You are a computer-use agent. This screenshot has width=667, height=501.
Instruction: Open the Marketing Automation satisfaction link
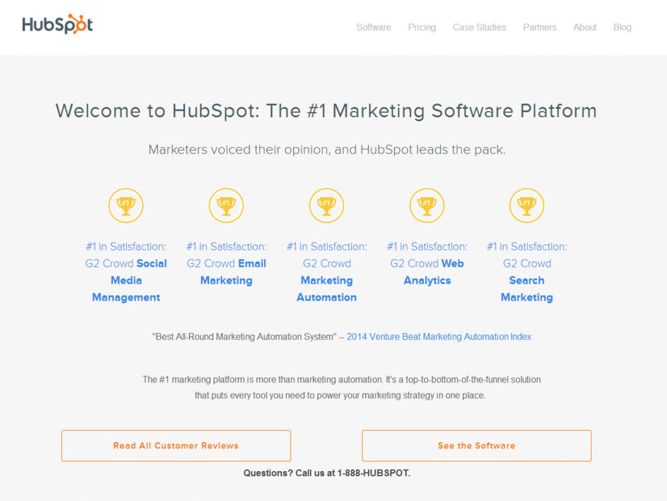tap(327, 272)
